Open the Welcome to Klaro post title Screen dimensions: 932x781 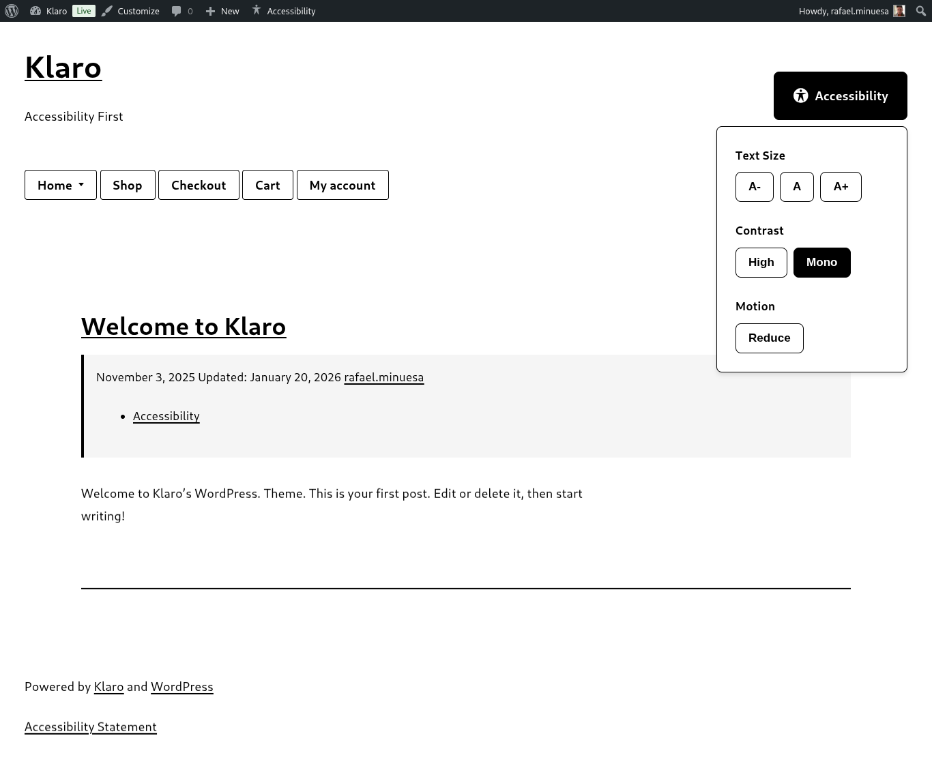click(184, 326)
